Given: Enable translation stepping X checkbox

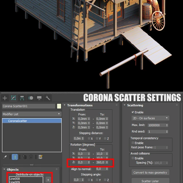Looking at the screenshot, I should pyautogui.click(x=89, y=138).
